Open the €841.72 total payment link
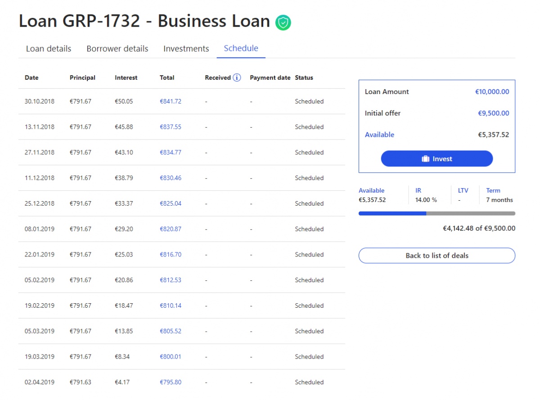Viewport: 540px width, 400px height. [171, 101]
